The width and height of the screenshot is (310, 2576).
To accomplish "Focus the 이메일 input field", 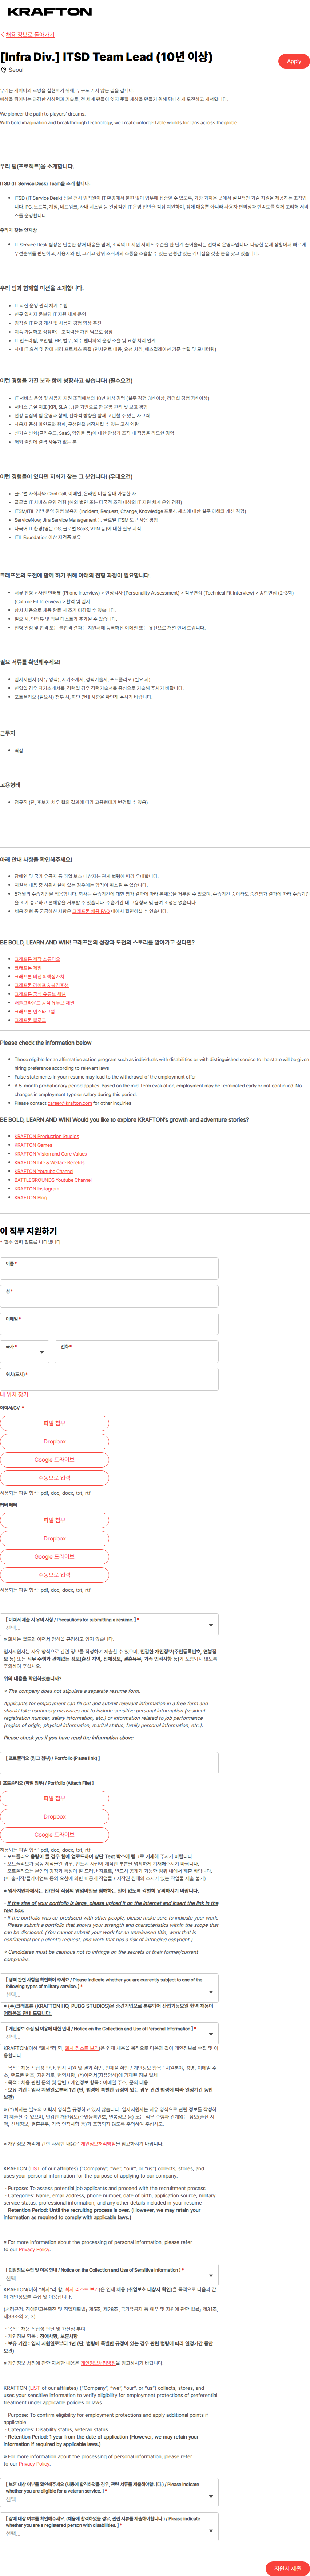I will 110,1324.
